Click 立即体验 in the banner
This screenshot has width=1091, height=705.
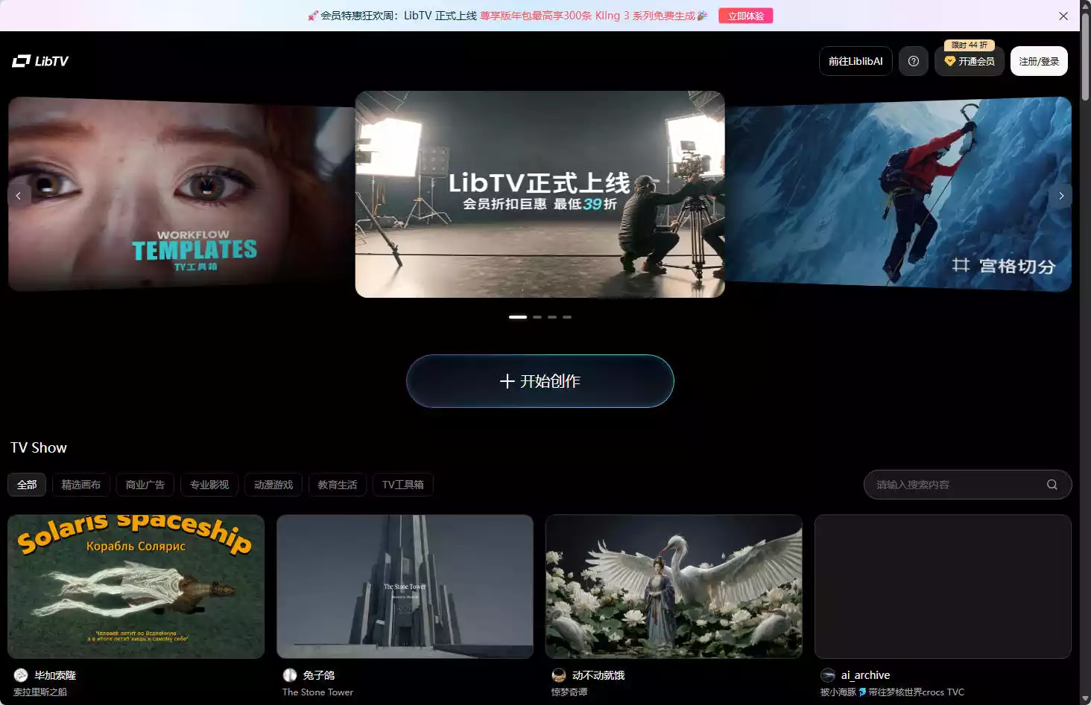click(x=745, y=16)
